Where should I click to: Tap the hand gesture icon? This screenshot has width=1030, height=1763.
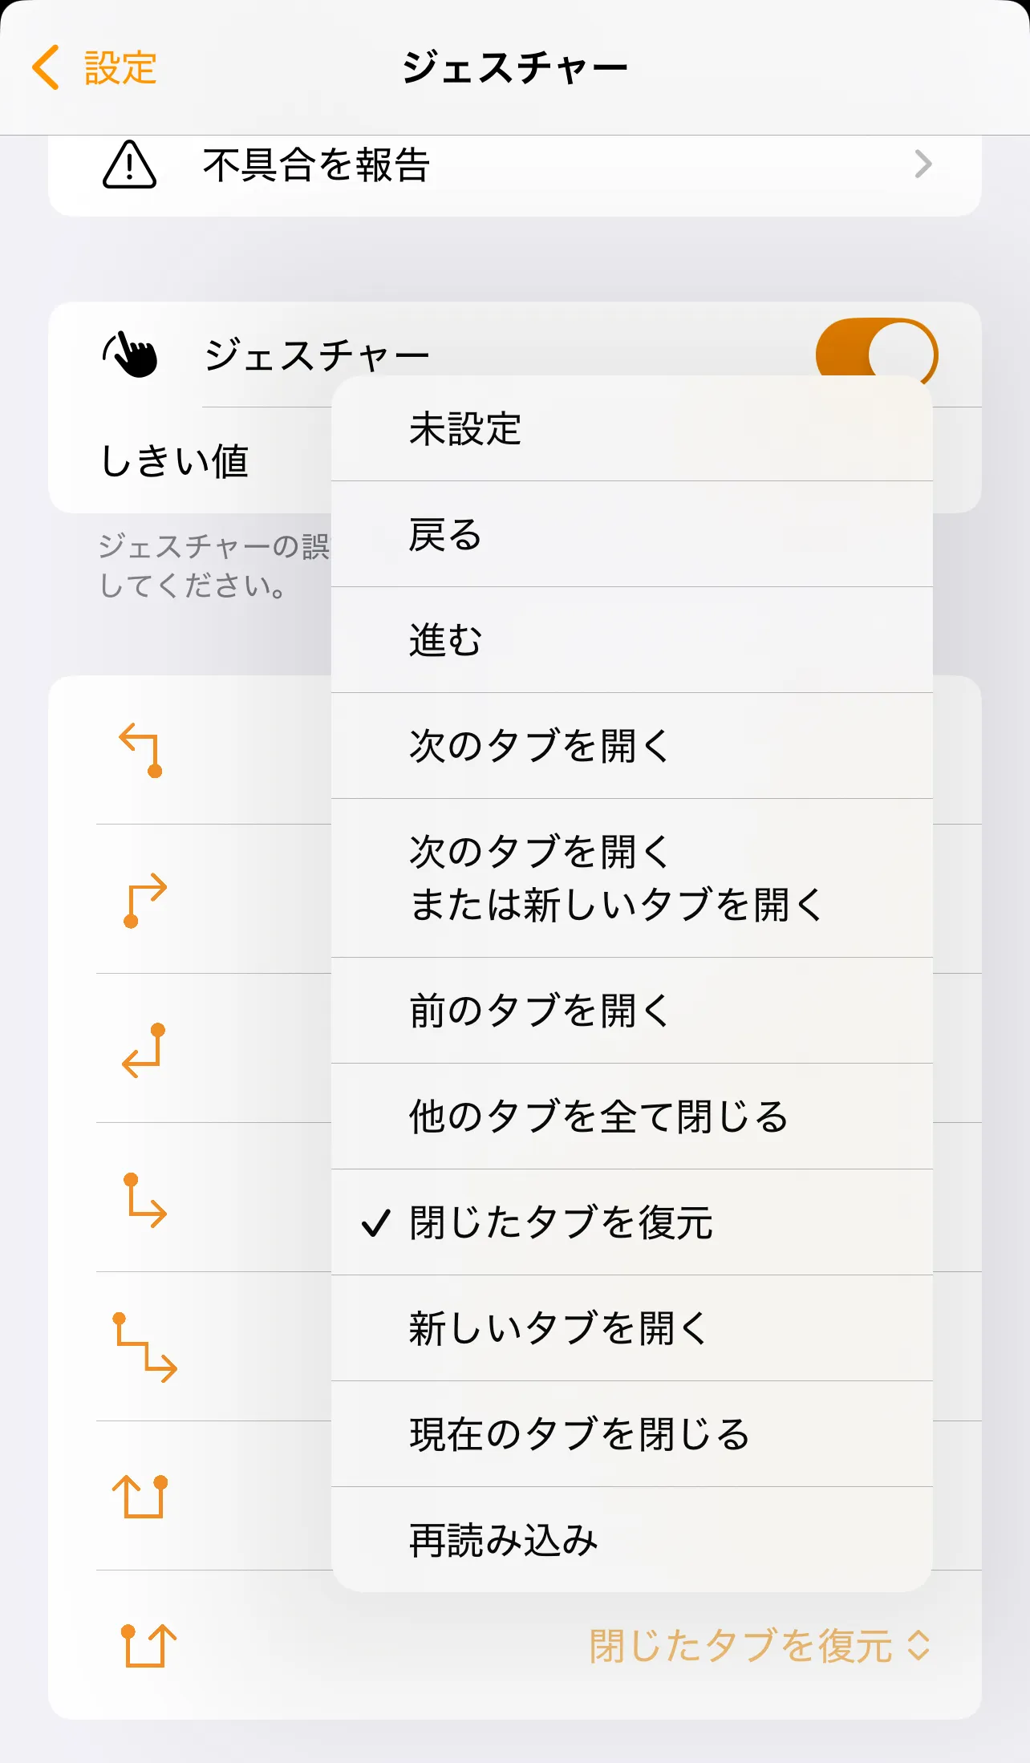(x=131, y=355)
